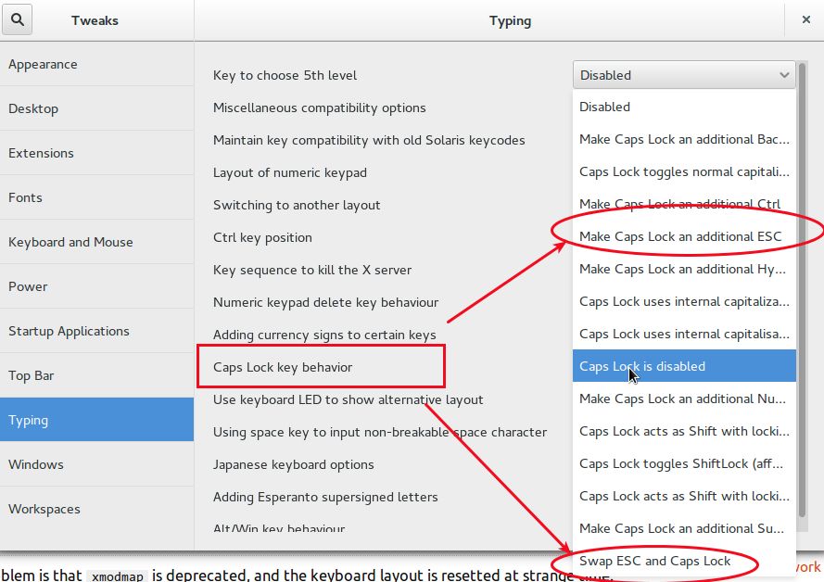This screenshot has width=824, height=582.
Task: Click the Typing panel vertical scrollbar
Action: pos(802,289)
